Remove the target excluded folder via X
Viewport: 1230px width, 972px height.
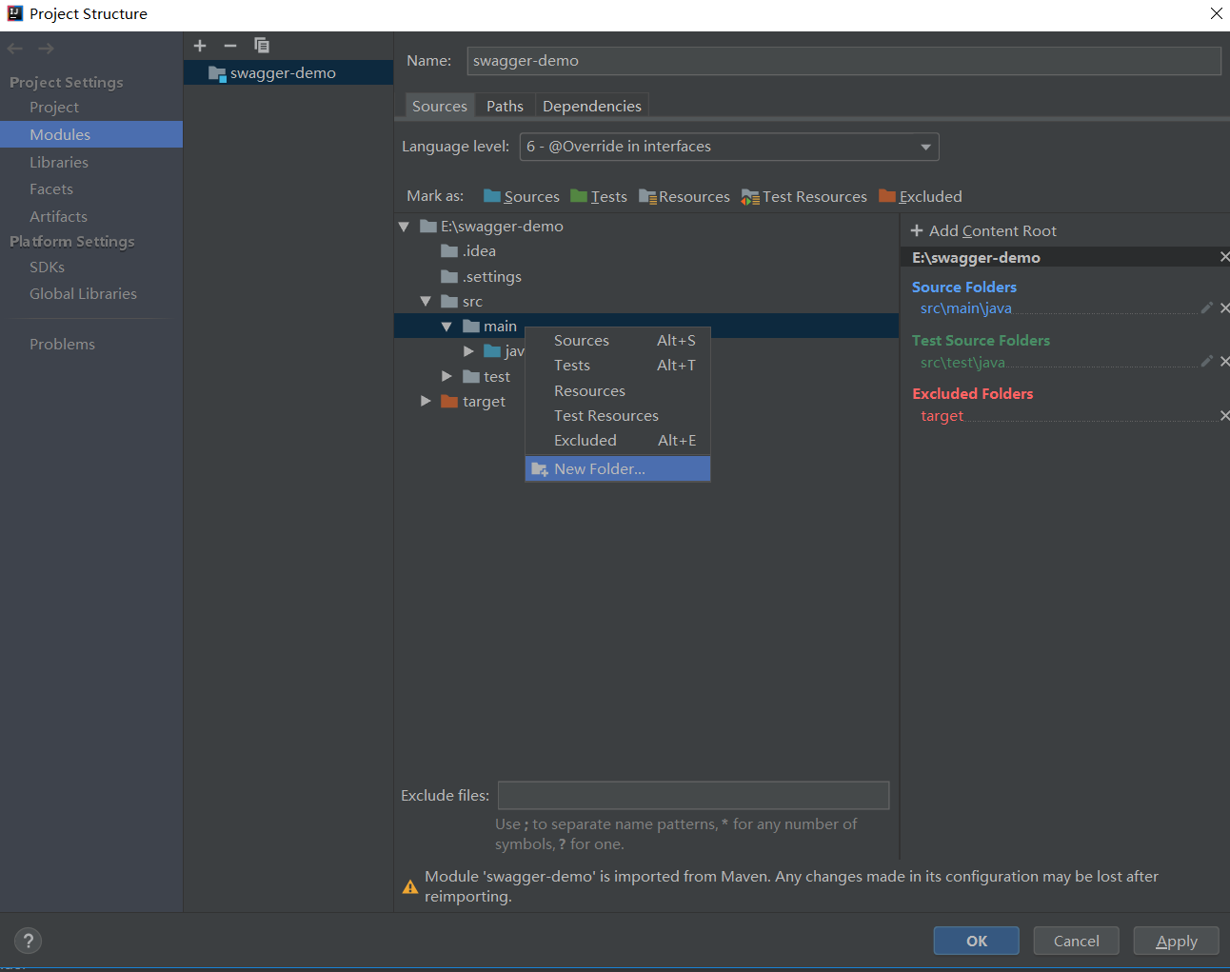tap(1225, 415)
